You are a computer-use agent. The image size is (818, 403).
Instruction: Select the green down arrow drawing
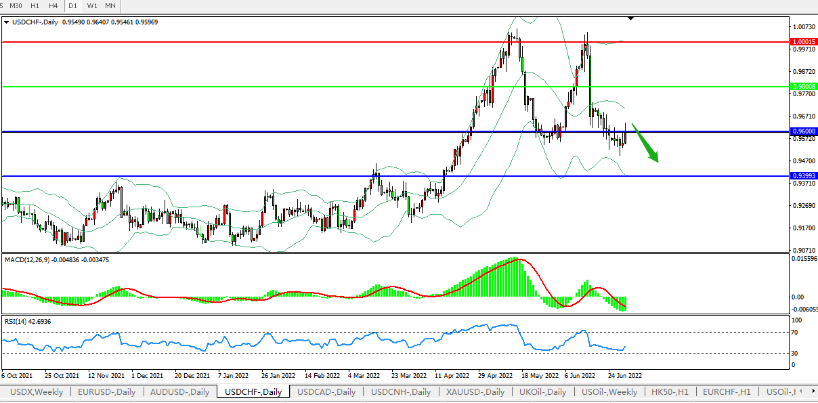point(645,143)
